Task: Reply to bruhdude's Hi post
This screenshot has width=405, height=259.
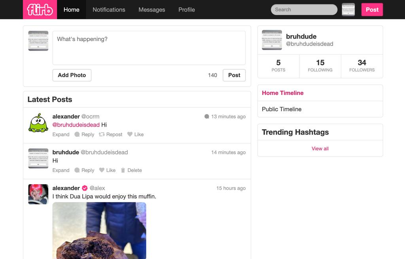Action: point(85,170)
